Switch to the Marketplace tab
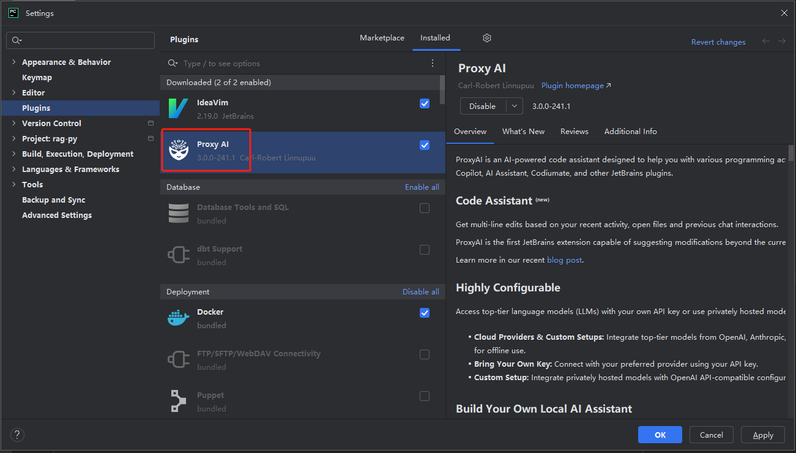 (x=382, y=38)
